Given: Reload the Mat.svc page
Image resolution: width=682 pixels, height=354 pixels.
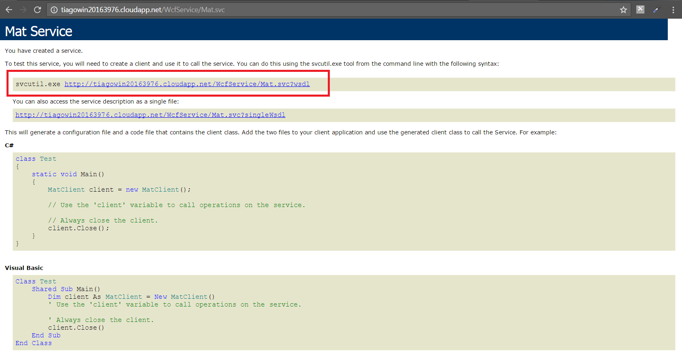Looking at the screenshot, I should click(37, 10).
